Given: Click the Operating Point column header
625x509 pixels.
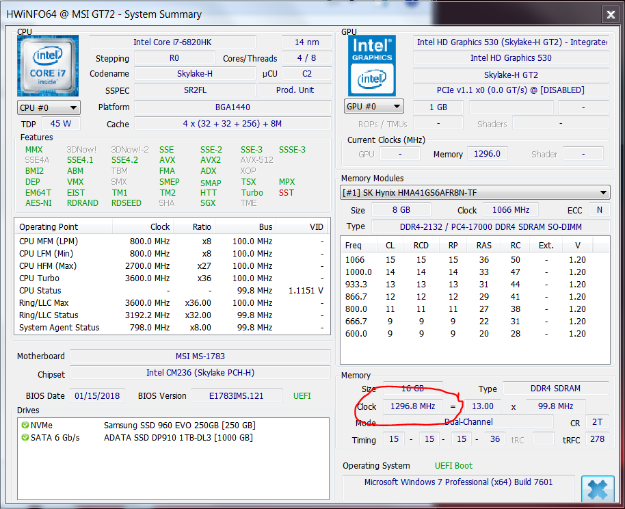Looking at the screenshot, I should (x=64, y=227).
